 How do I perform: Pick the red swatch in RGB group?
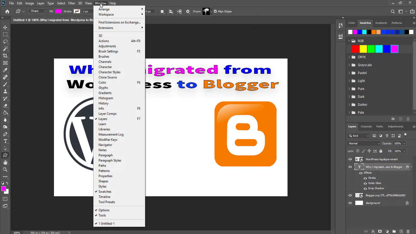pos(355,49)
